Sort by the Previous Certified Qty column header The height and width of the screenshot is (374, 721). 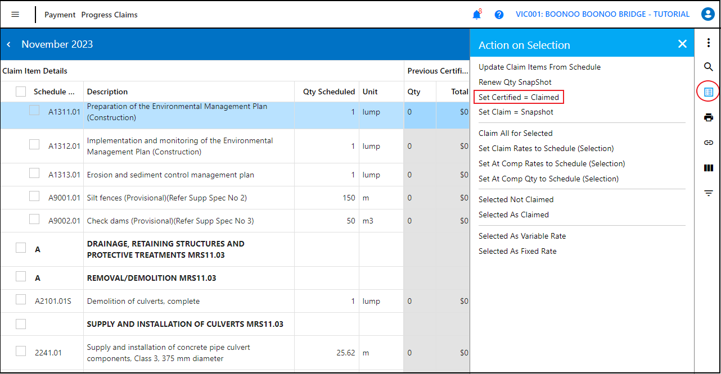414,92
